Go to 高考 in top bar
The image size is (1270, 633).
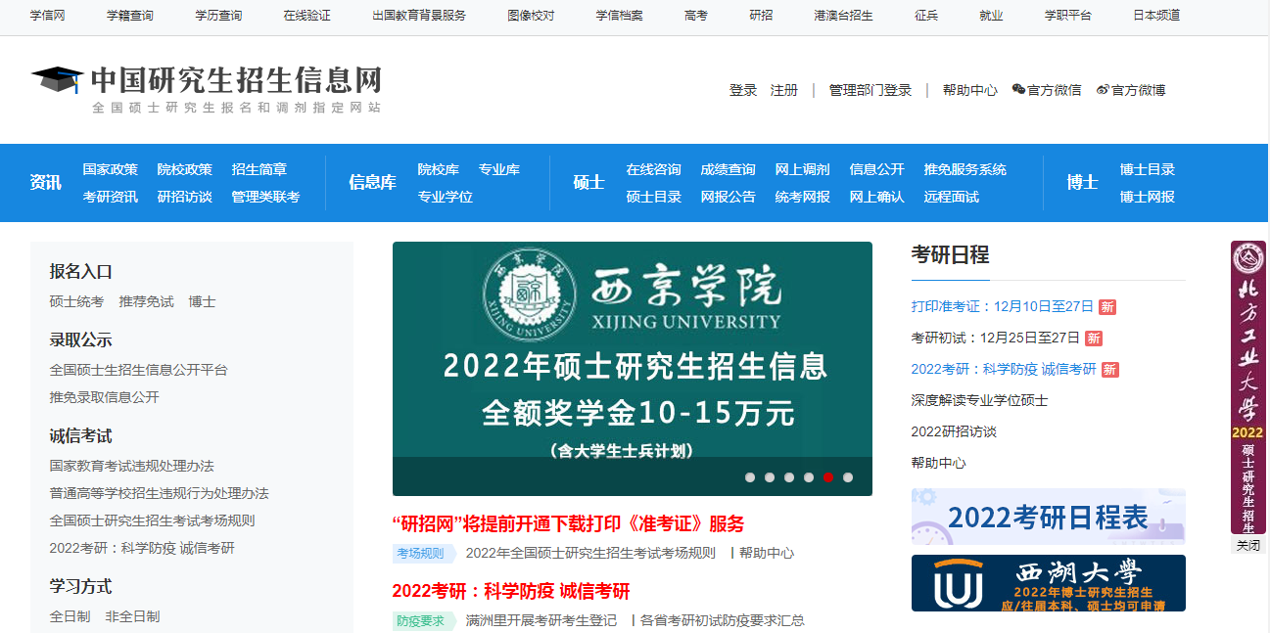[x=696, y=16]
